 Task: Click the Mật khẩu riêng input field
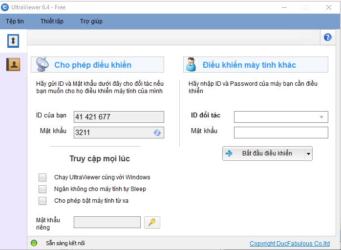pos(107,222)
